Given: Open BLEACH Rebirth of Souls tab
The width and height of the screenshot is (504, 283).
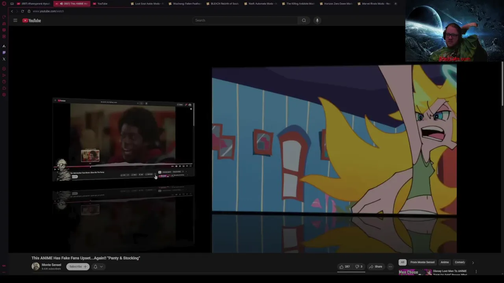Looking at the screenshot, I should [223, 4].
